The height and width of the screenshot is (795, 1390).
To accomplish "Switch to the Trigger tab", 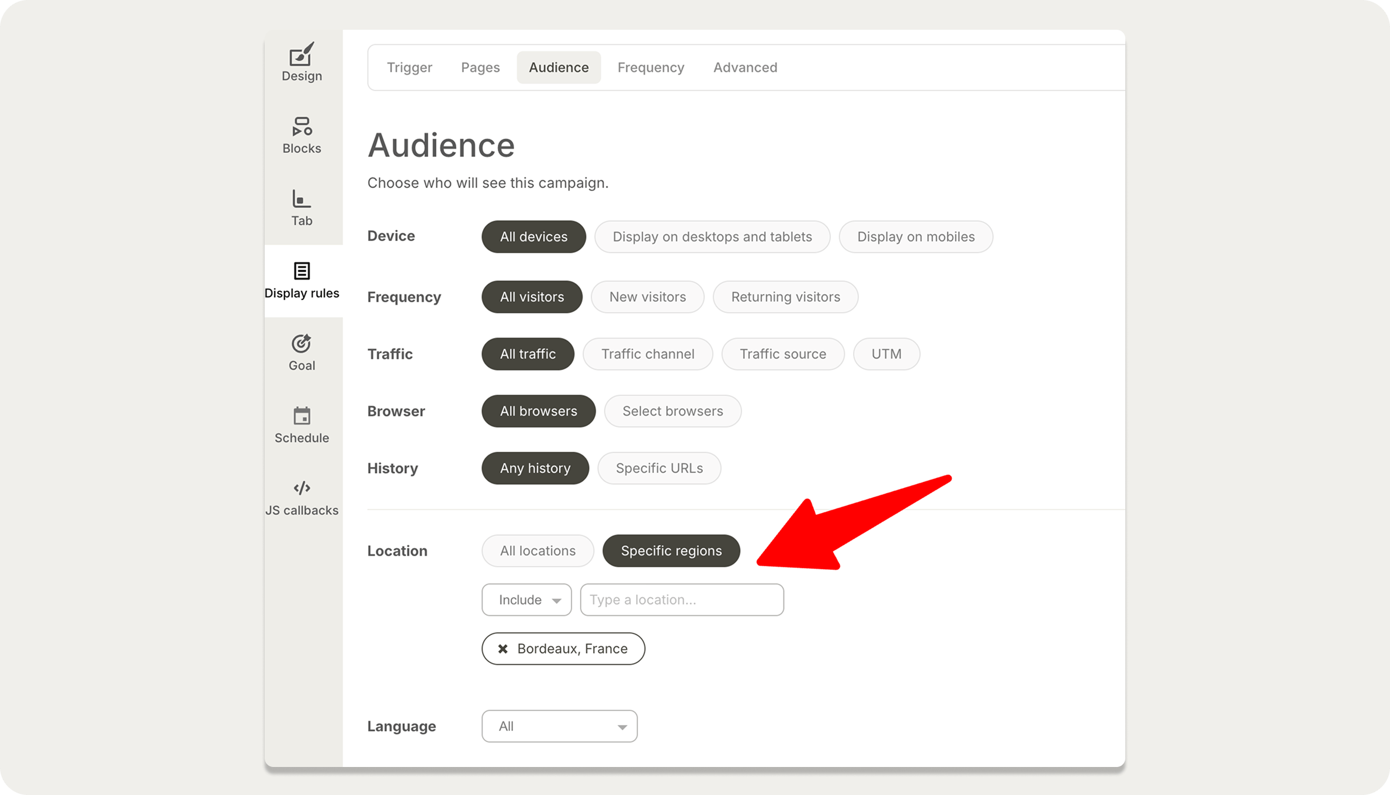I will [409, 67].
